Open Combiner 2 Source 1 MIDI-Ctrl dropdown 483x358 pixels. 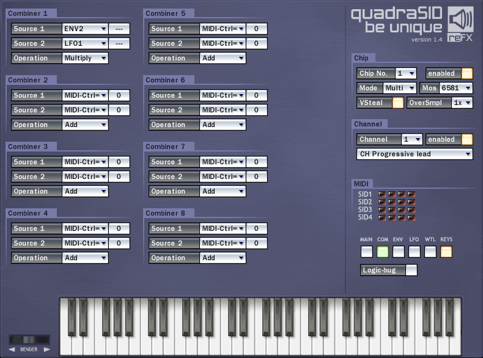[x=85, y=95]
